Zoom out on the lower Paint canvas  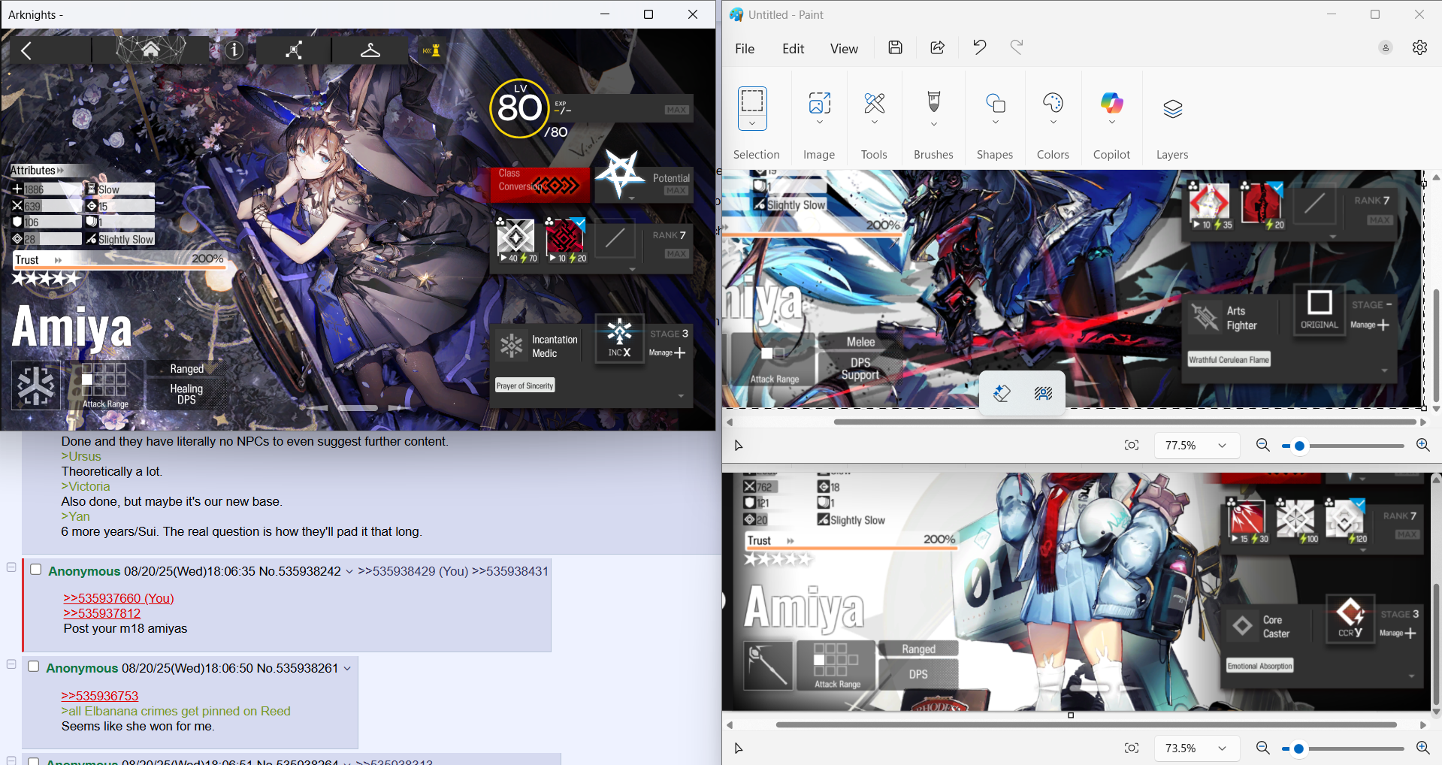click(x=1262, y=748)
